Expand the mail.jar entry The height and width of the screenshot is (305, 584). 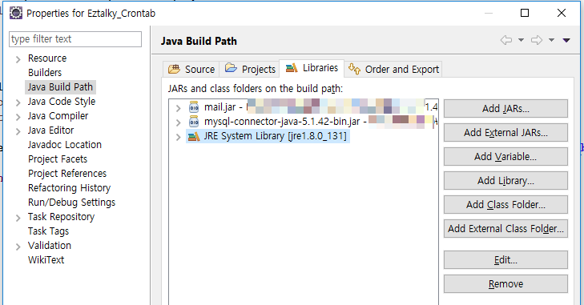tap(178, 108)
